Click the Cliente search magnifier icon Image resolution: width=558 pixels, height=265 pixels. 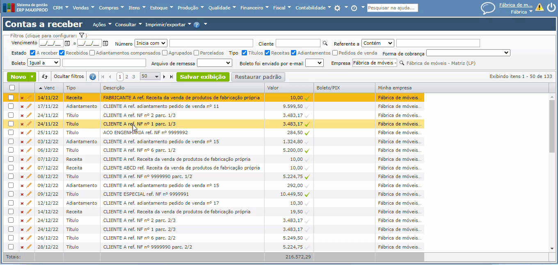tap(325, 43)
